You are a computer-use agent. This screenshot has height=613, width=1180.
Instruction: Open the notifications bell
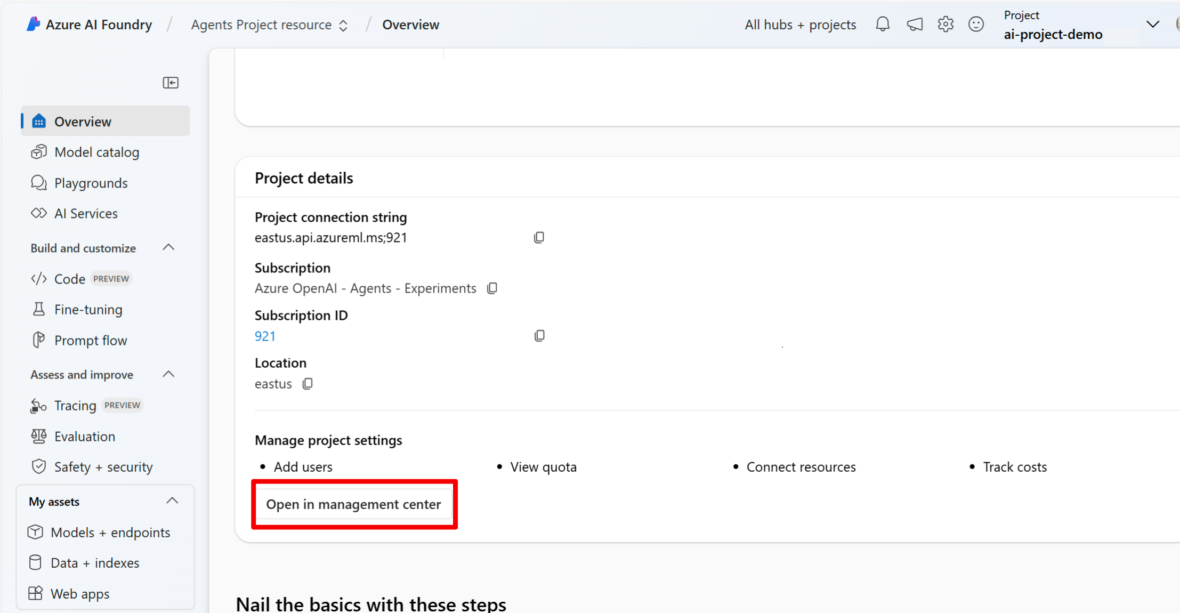883,24
